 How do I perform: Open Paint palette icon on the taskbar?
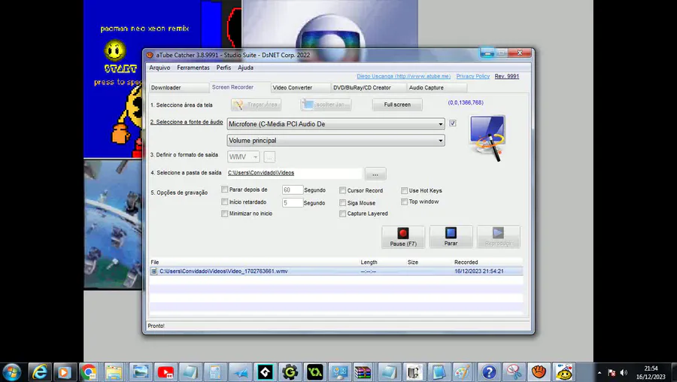(463, 372)
